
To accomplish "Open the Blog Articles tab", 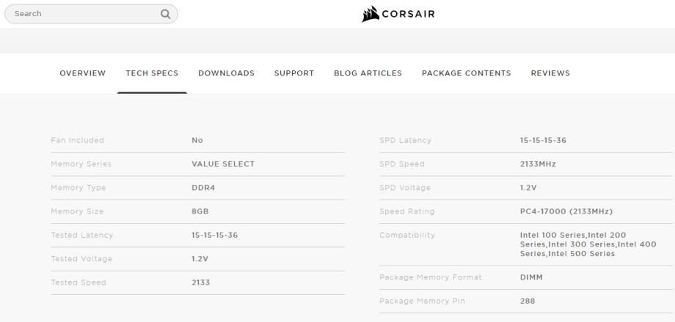I will (x=368, y=73).
